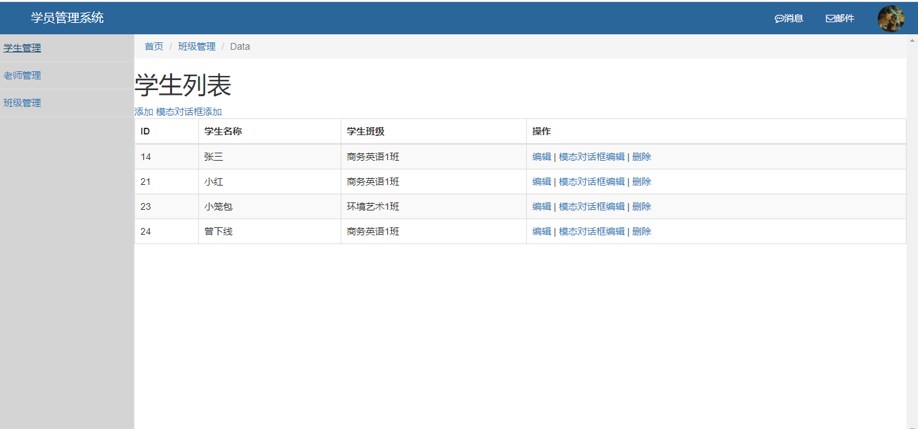Select 班级管理 in the sidebar
The image size is (918, 429).
[x=22, y=103]
